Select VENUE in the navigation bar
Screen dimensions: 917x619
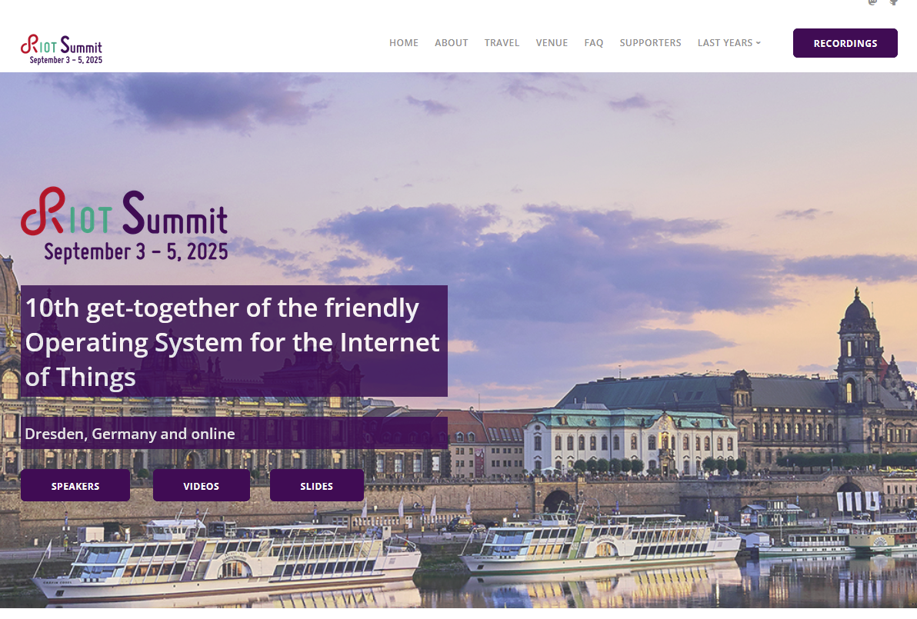(x=552, y=42)
